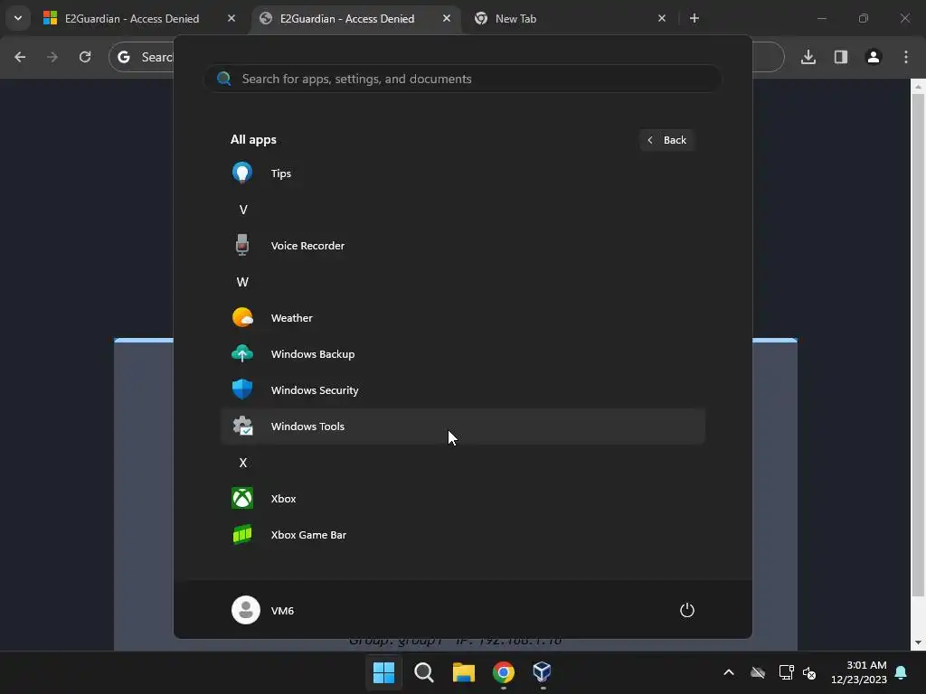Focus the Start menu search field
The image size is (926, 694).
[462, 79]
